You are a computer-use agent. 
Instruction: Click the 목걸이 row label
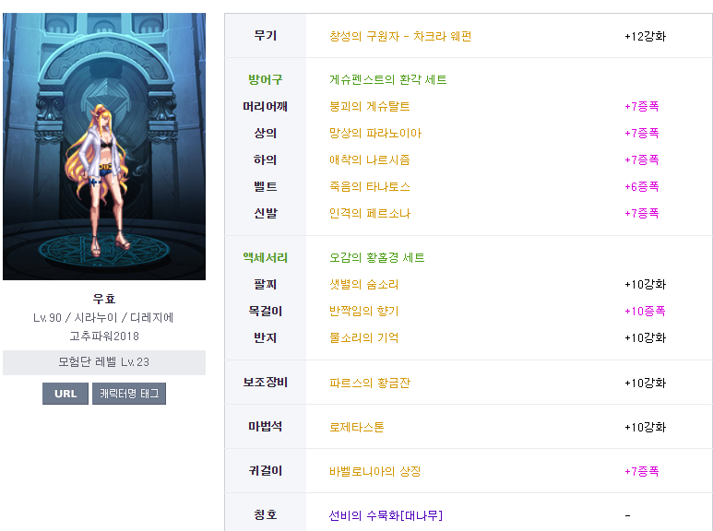point(265,311)
